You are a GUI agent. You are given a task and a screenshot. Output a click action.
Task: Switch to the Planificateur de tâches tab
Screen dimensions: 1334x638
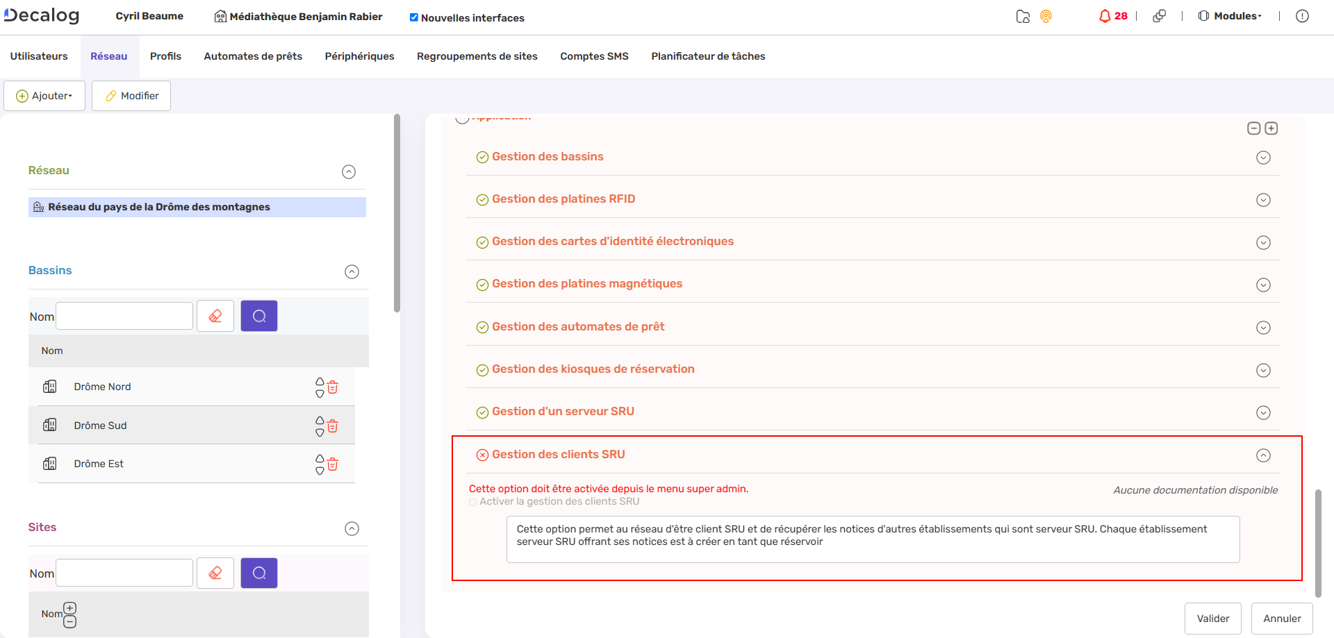pyautogui.click(x=707, y=56)
